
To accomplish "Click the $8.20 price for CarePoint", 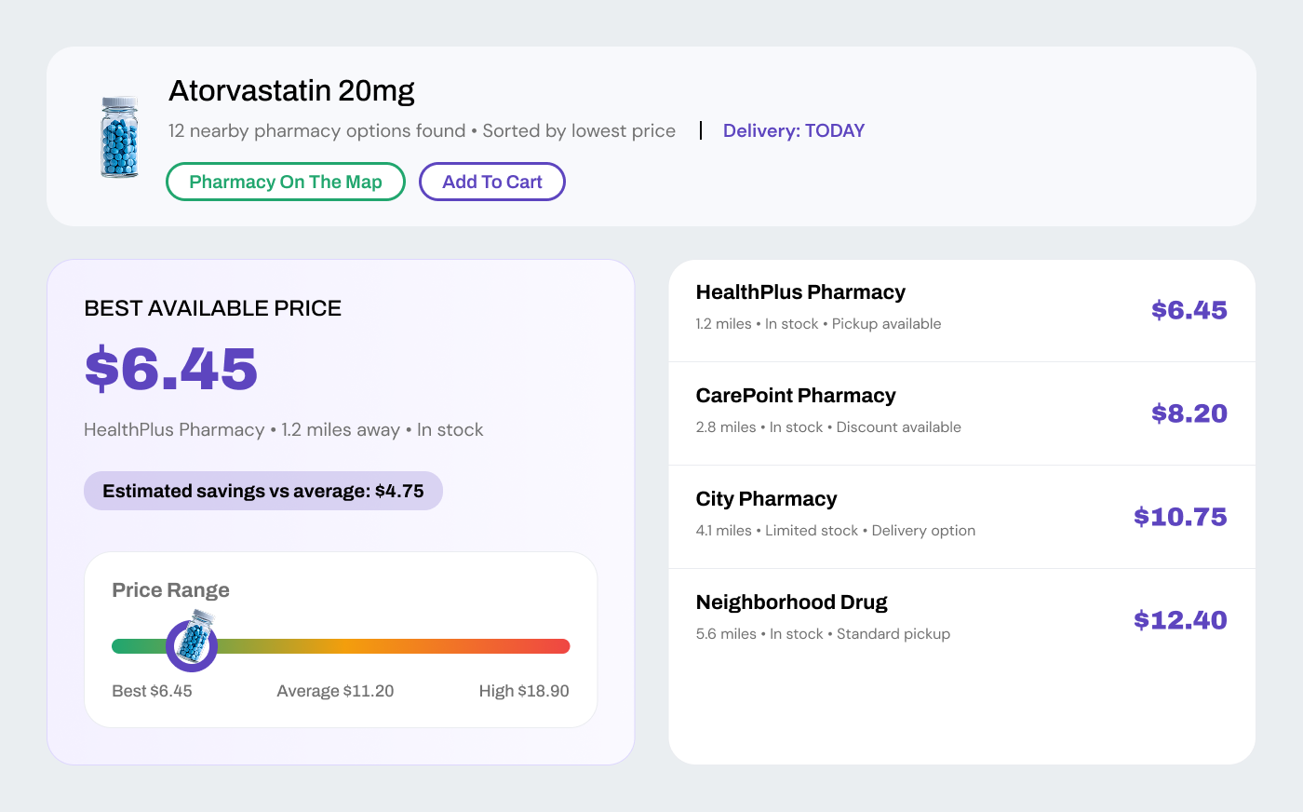I will click(1189, 413).
